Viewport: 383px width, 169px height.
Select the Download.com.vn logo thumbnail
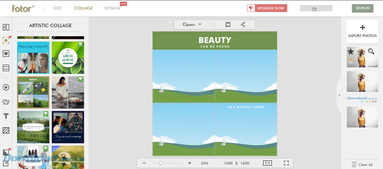click(362, 99)
